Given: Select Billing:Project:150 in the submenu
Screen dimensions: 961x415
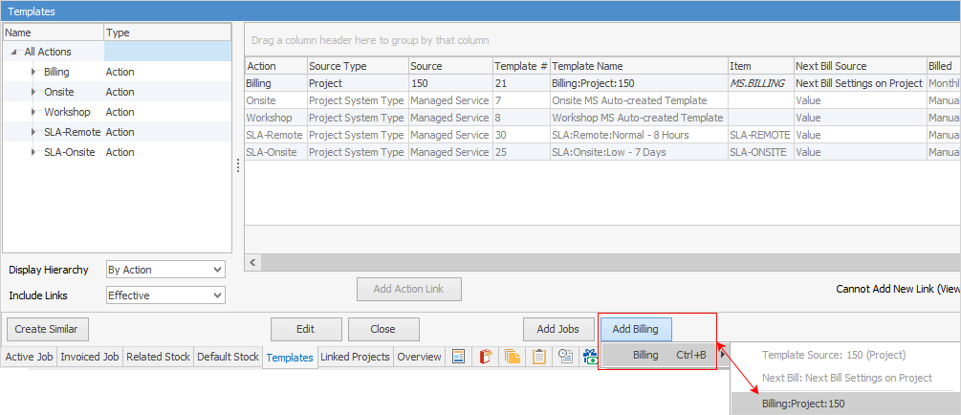Looking at the screenshot, I should (803, 404).
